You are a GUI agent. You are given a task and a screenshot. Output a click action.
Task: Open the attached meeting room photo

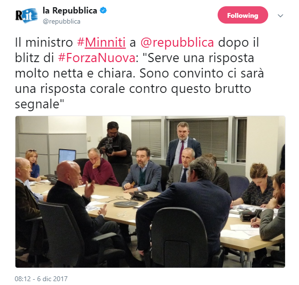click(150, 192)
